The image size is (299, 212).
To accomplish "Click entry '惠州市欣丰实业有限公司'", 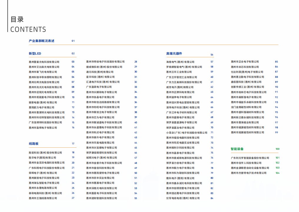I will (x=100, y=178).
